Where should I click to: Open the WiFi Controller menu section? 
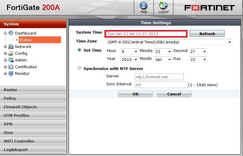[33, 141]
